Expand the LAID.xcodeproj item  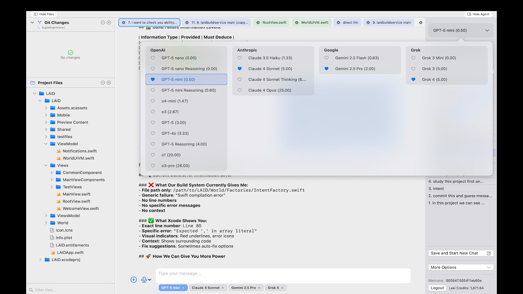40,260
